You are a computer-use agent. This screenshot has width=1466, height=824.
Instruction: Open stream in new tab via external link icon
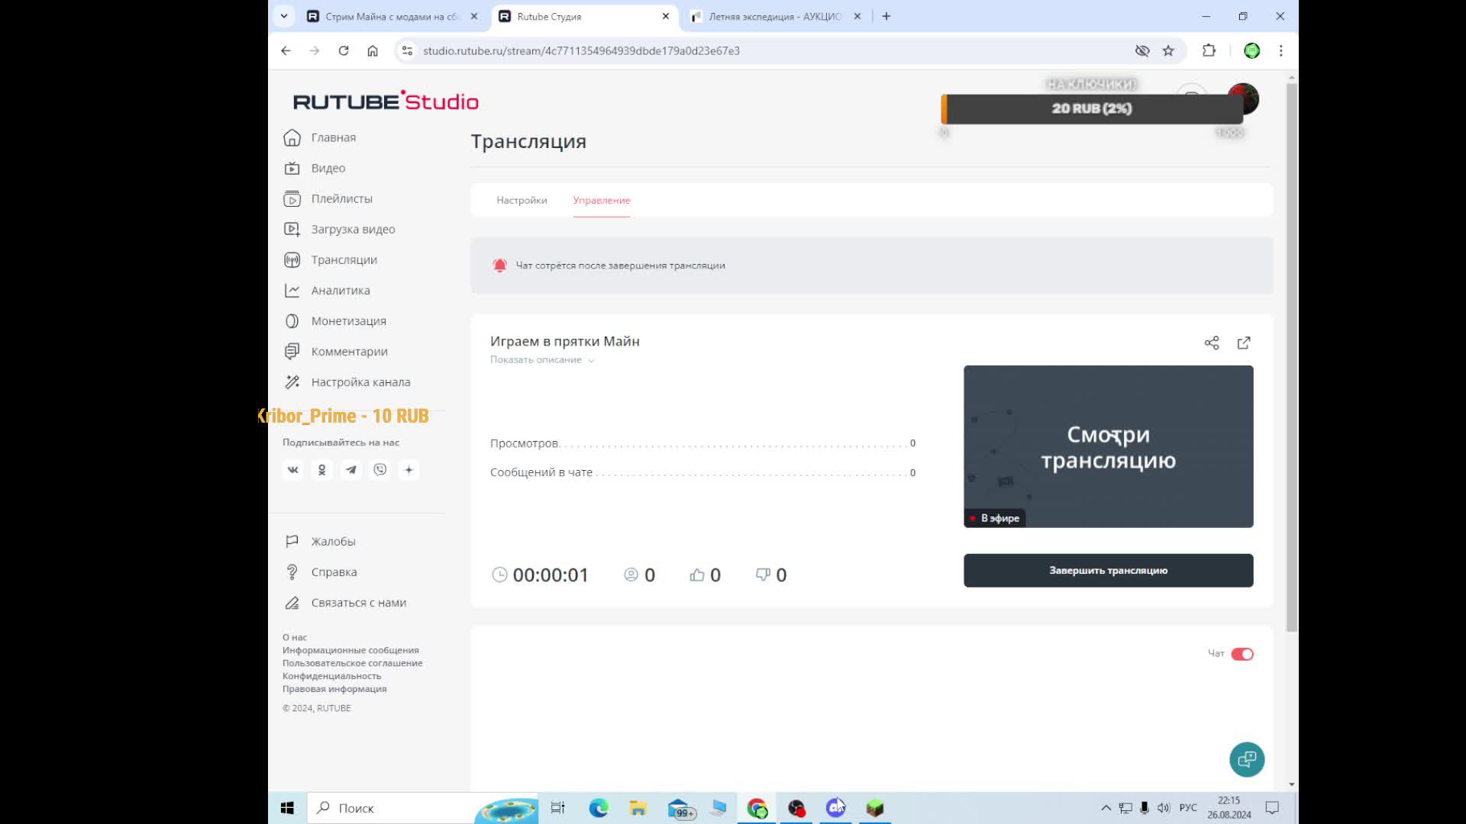pyautogui.click(x=1244, y=343)
